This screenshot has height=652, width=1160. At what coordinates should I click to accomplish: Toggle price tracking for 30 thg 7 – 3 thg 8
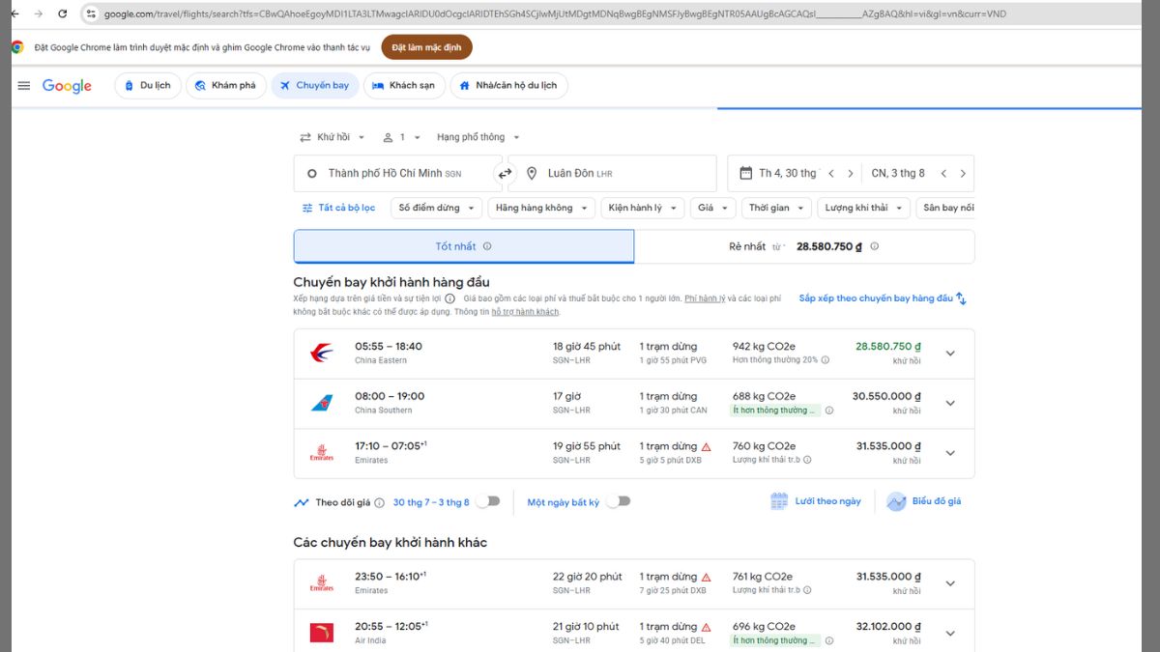(x=488, y=501)
